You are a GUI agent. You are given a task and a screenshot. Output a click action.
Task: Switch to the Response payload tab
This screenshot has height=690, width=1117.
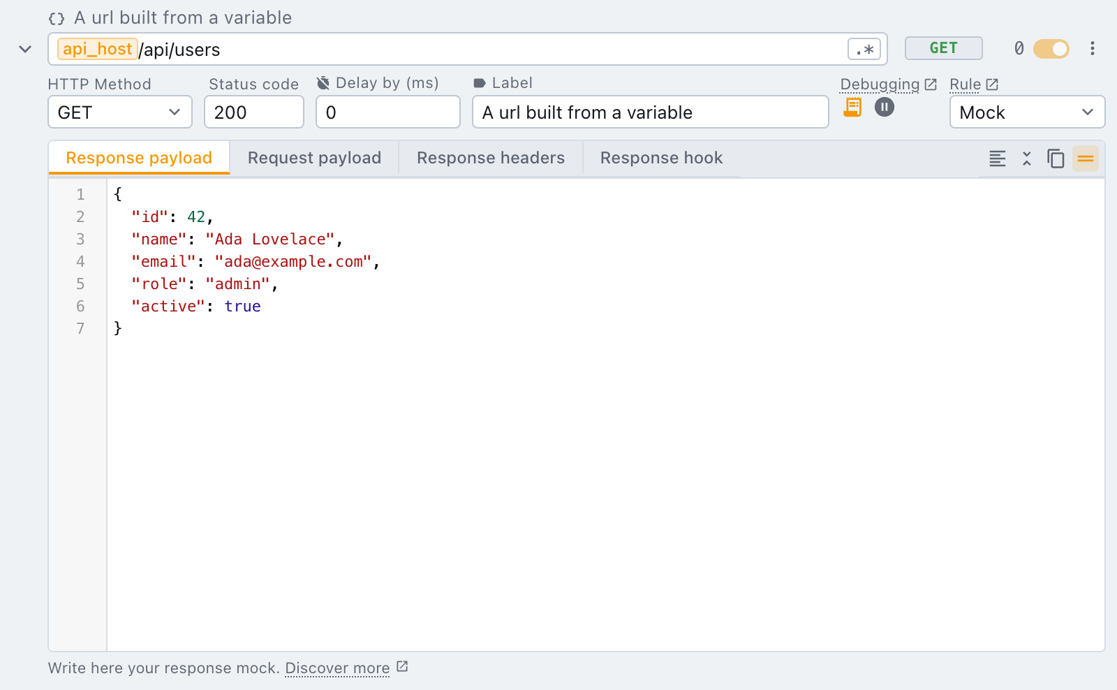[x=139, y=158]
